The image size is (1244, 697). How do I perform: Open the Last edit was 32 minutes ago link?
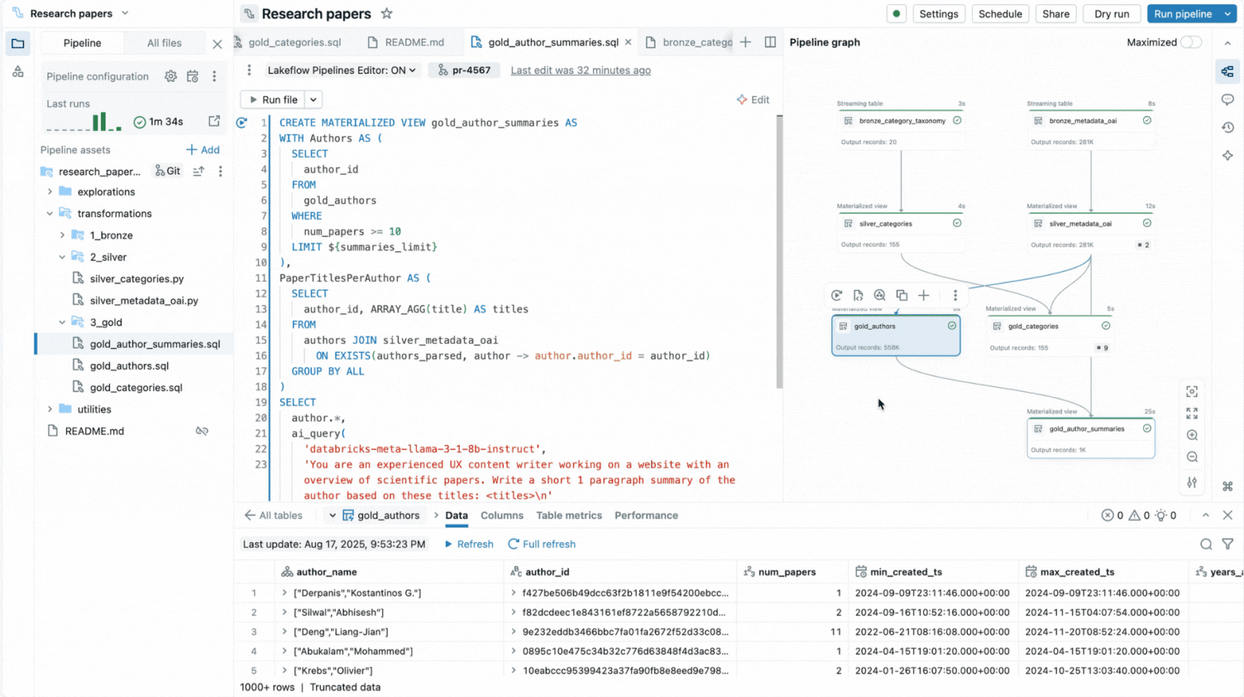[x=580, y=70]
